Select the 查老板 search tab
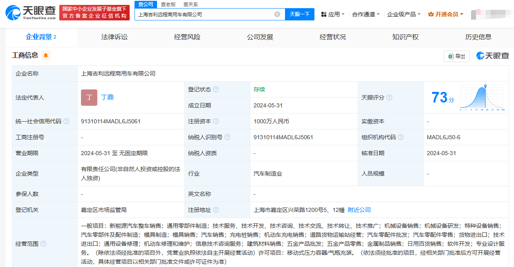Screen dimensions: 514x267 (x=168, y=4)
